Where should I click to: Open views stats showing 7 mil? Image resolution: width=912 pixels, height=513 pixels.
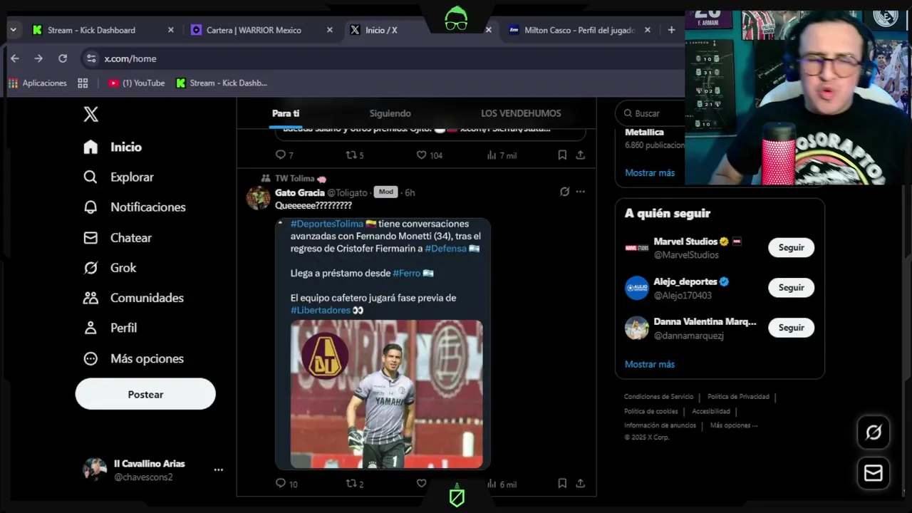tap(502, 155)
